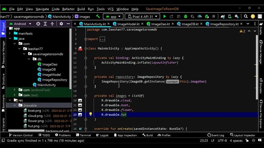Click the Select Opened File target icon
Viewport: 264px width, 148px height.
tap(38, 24)
